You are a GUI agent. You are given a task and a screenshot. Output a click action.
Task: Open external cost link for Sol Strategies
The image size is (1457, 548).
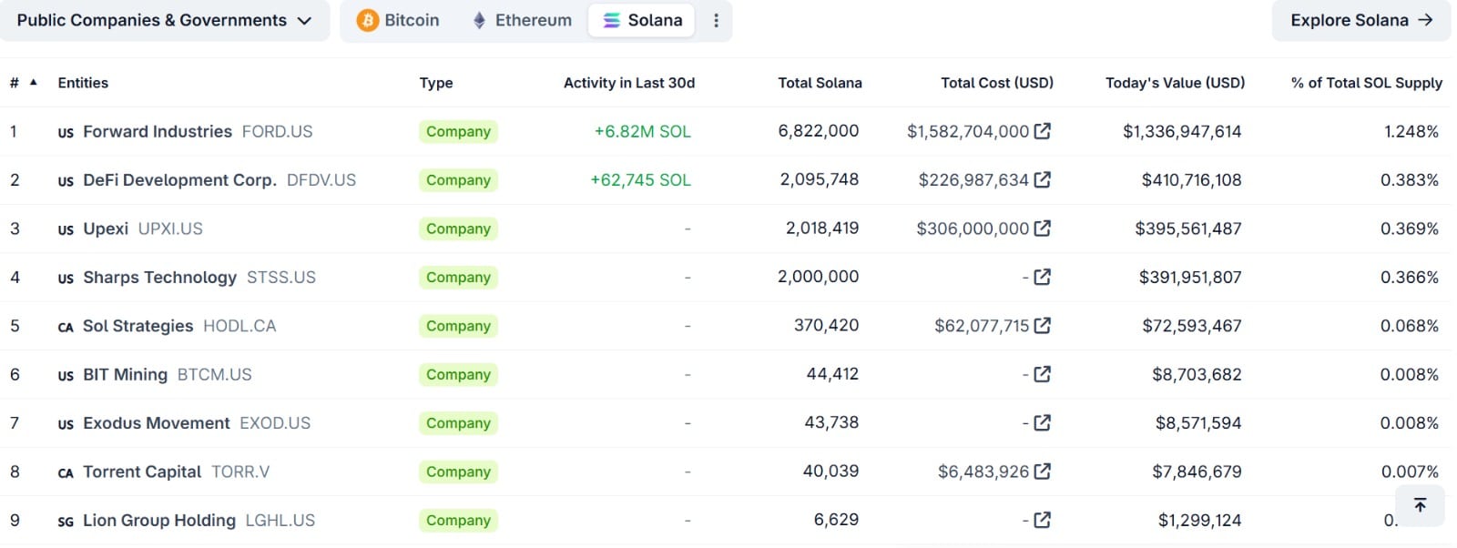(x=1043, y=325)
